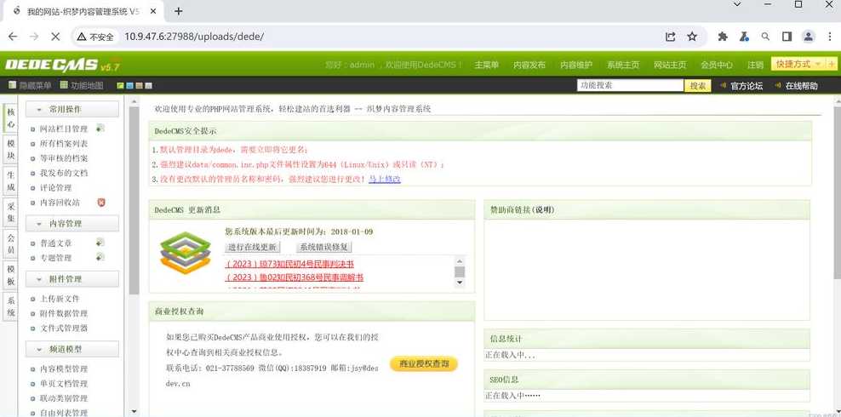Image resolution: width=841 pixels, height=417 pixels.
Task: Click the red shield icon beside 内容回收站
Action: click(x=100, y=202)
